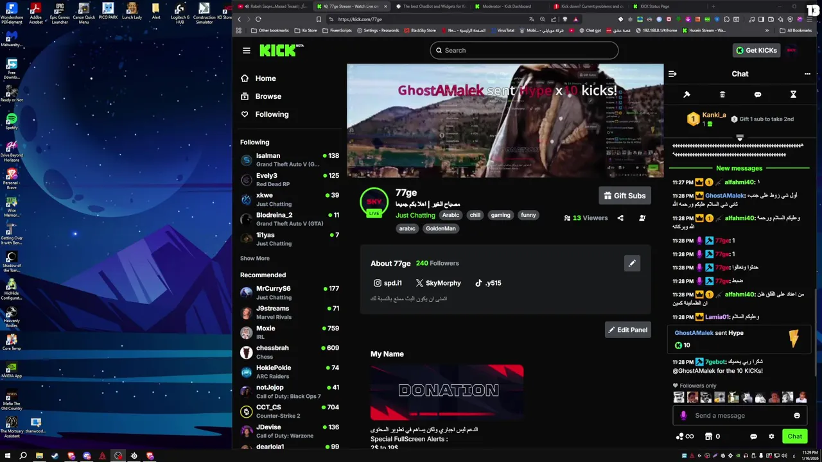This screenshot has height=462, width=822.
Task: Open HokiePokie recommended channel
Action: pos(290,372)
